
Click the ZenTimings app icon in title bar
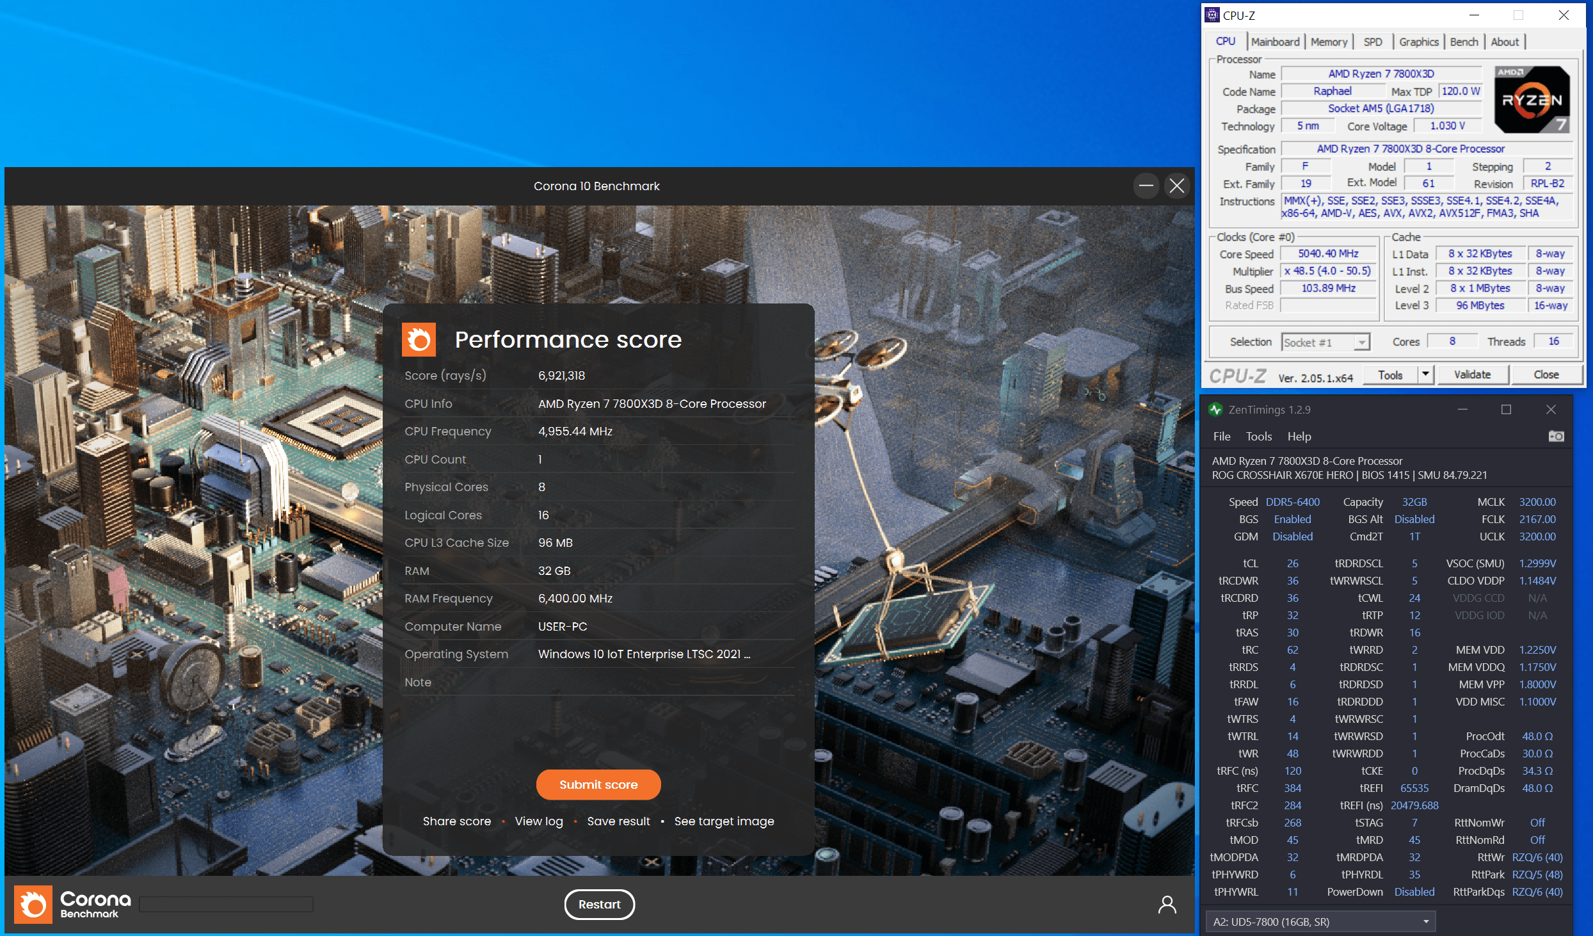pos(1215,410)
